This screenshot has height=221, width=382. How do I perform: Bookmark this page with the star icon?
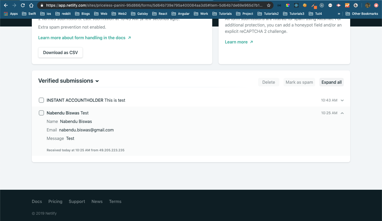269,5
